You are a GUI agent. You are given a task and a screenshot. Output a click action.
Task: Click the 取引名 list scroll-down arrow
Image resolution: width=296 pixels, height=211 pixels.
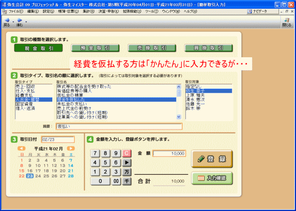click(x=179, y=117)
